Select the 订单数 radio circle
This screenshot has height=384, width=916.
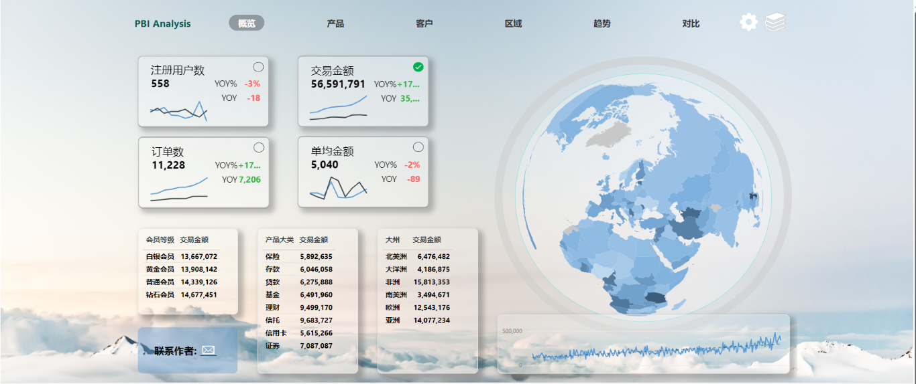click(x=259, y=147)
